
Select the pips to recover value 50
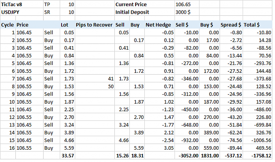[x=95, y=86]
